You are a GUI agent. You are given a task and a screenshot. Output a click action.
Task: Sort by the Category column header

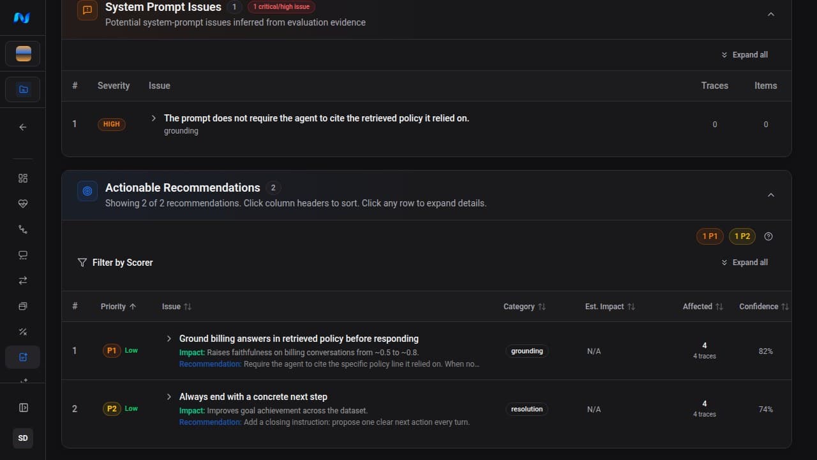[x=525, y=307]
